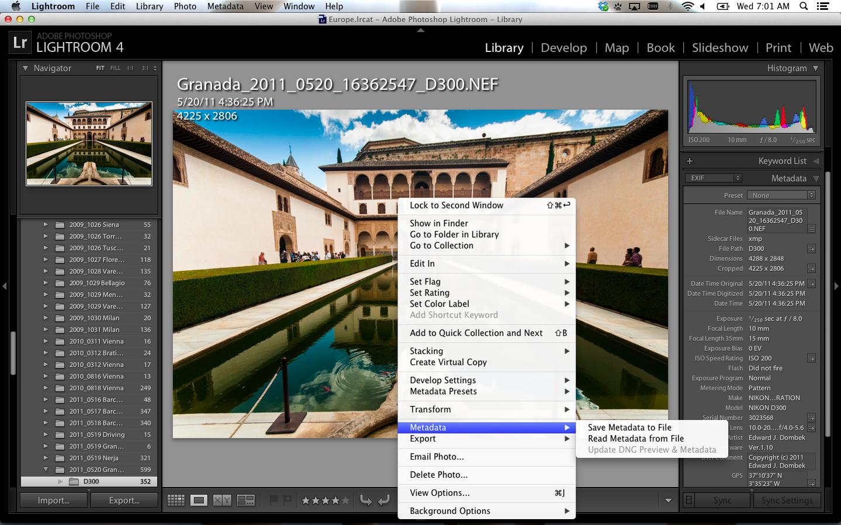Collapse the Histogram panel
This screenshot has width=841, height=525.
pyautogui.click(x=815, y=68)
